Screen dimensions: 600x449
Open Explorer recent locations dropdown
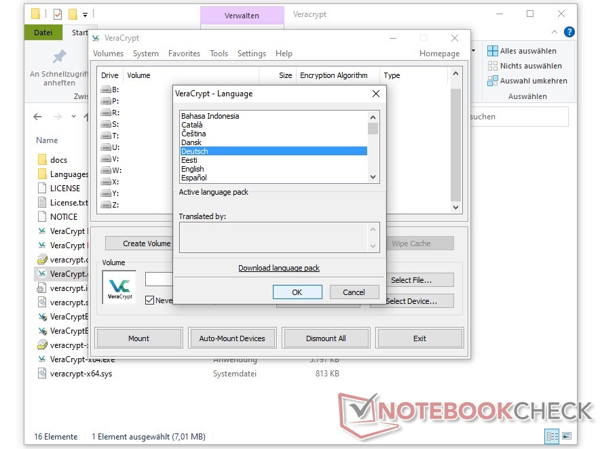click(x=73, y=116)
